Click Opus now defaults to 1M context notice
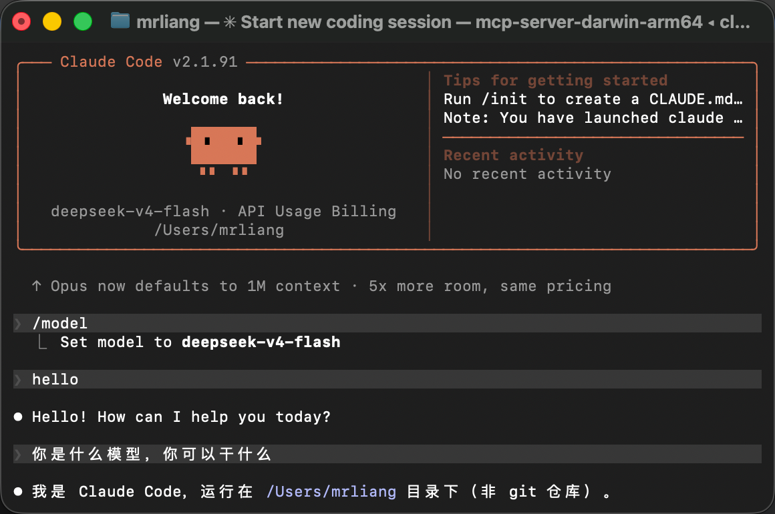775x514 pixels. click(331, 286)
